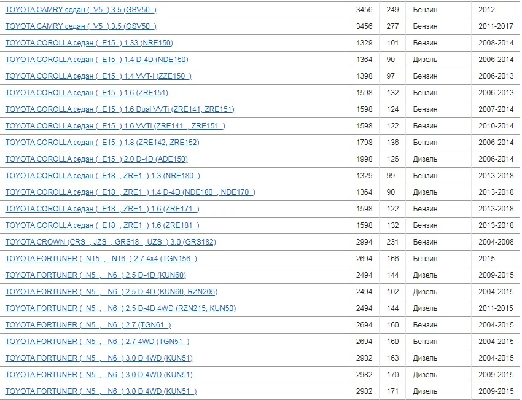Click the Corolla E15 1.4 VVT-i (ZZE150) link
Image resolution: width=522 pixels, height=400 pixels.
coord(98,76)
